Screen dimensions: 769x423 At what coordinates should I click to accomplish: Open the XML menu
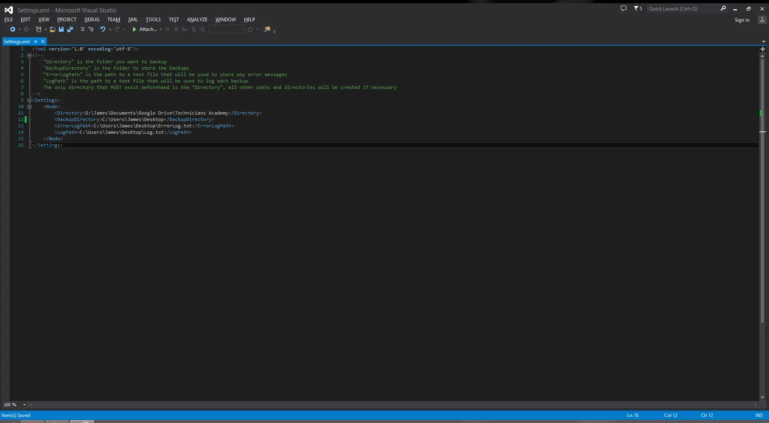point(133,19)
